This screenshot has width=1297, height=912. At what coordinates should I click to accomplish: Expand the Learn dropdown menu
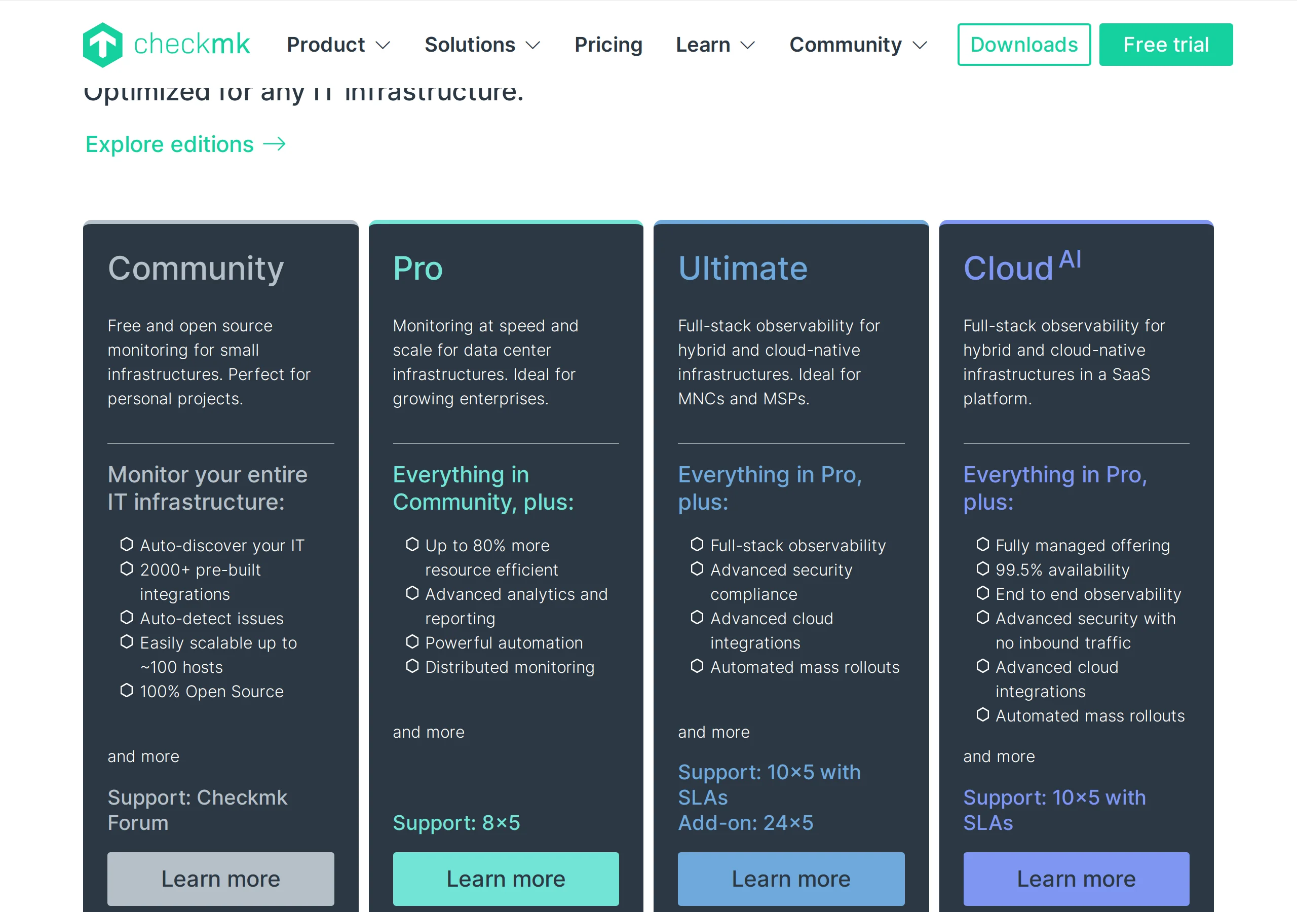point(715,45)
